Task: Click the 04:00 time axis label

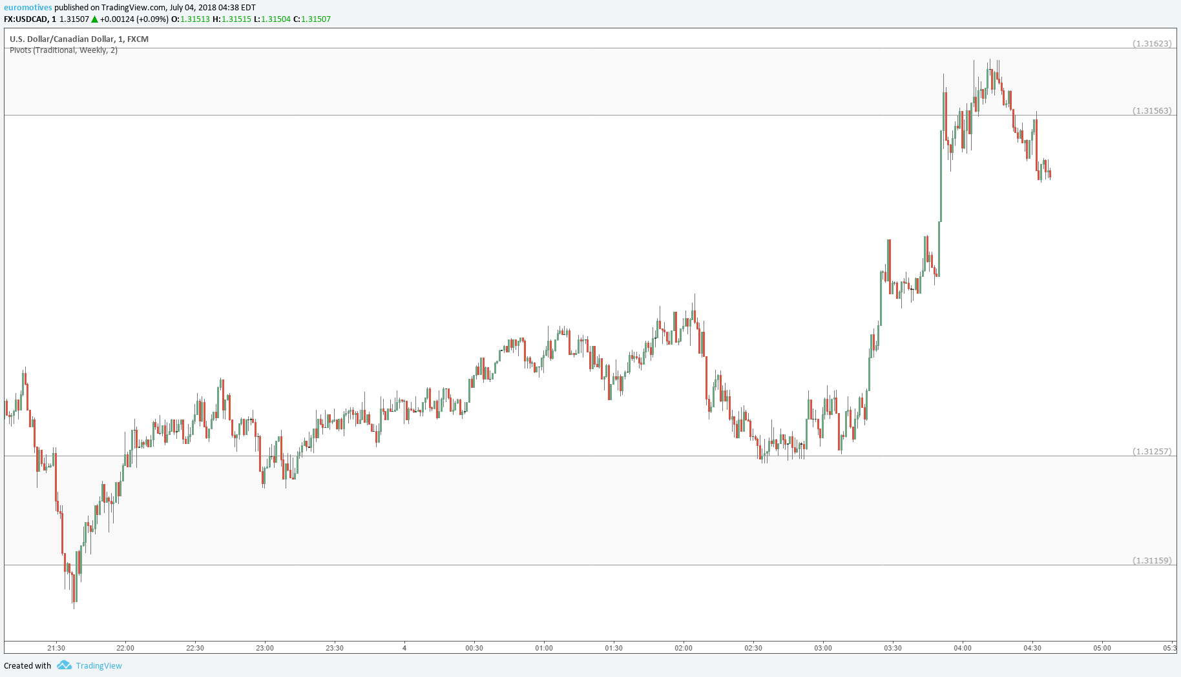Action: click(963, 648)
